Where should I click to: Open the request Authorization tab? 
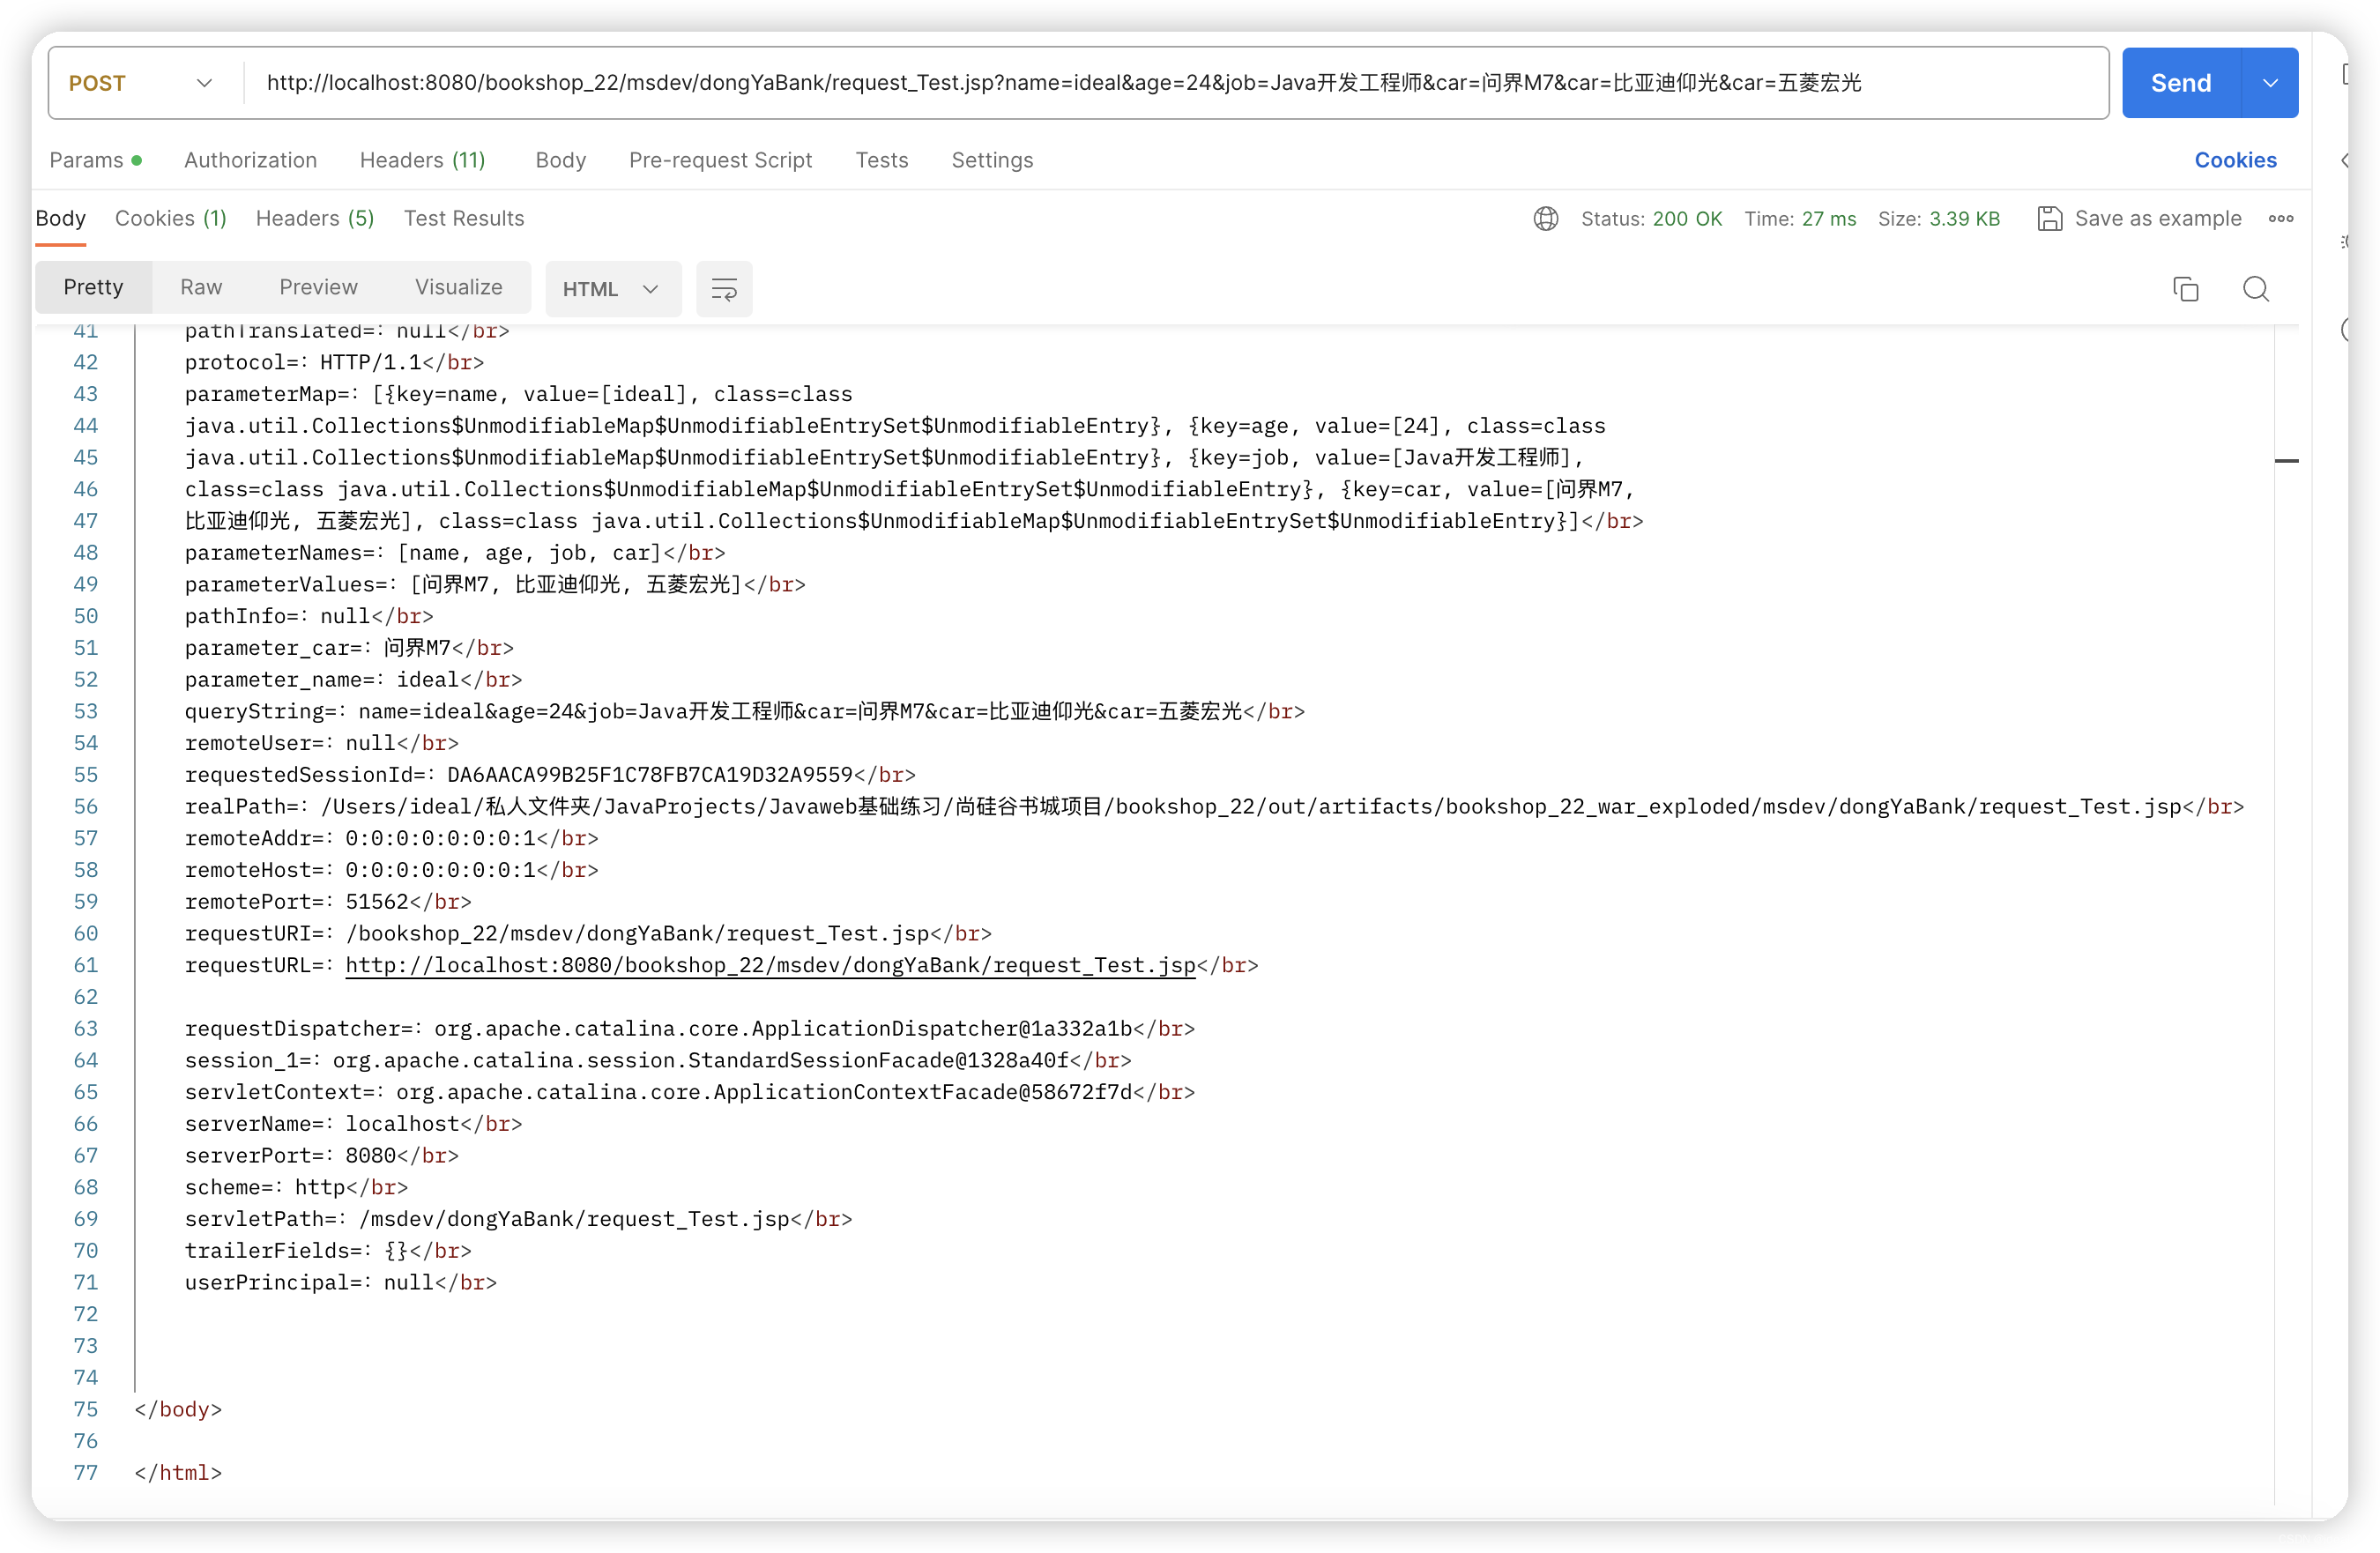(250, 160)
